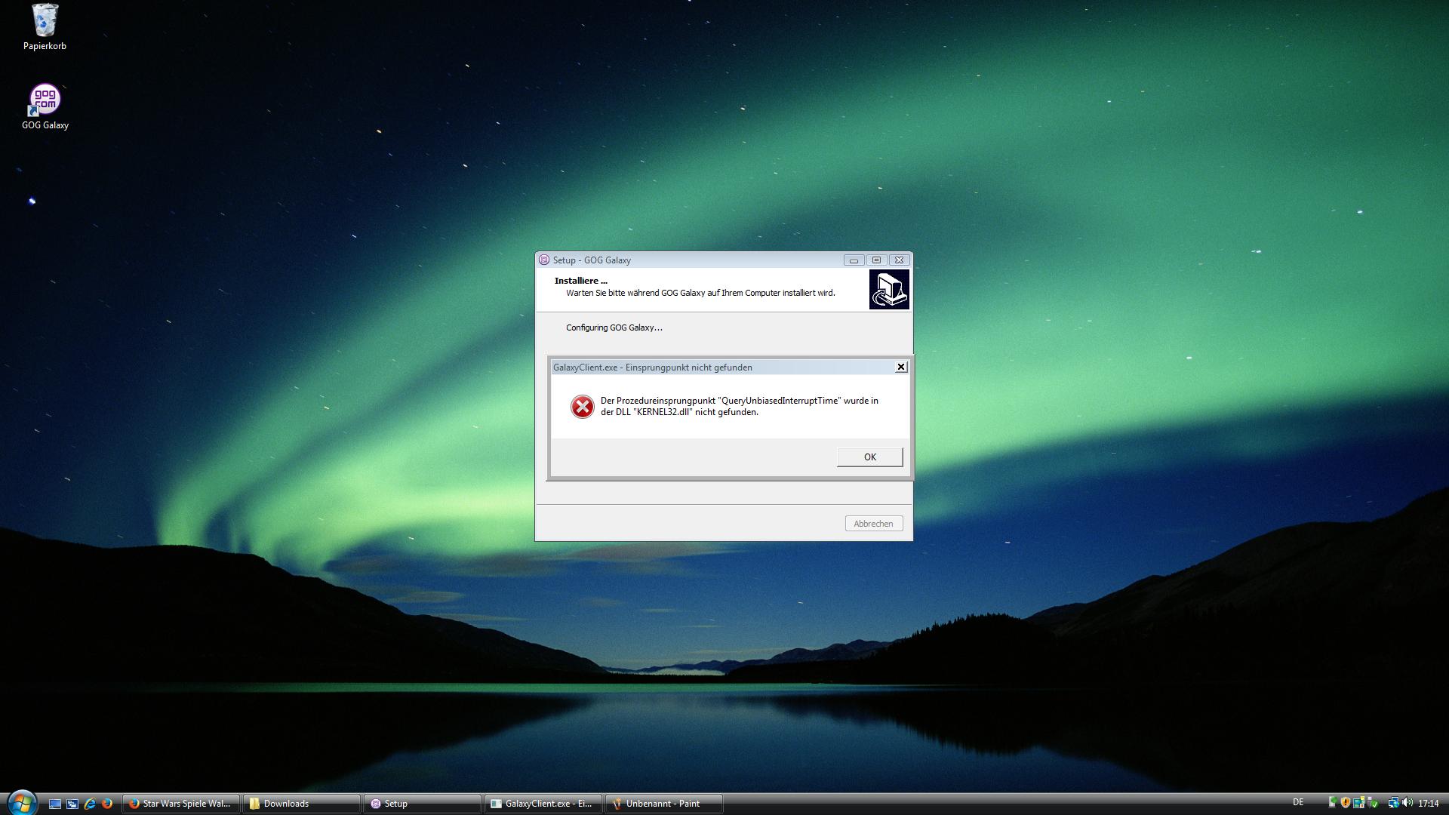Click the GOG icon in the setup title bar
This screenshot has height=815, width=1449.
tap(543, 260)
